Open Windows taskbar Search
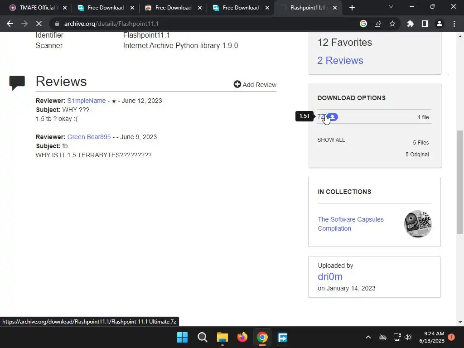The height and width of the screenshot is (348, 464). click(203, 337)
